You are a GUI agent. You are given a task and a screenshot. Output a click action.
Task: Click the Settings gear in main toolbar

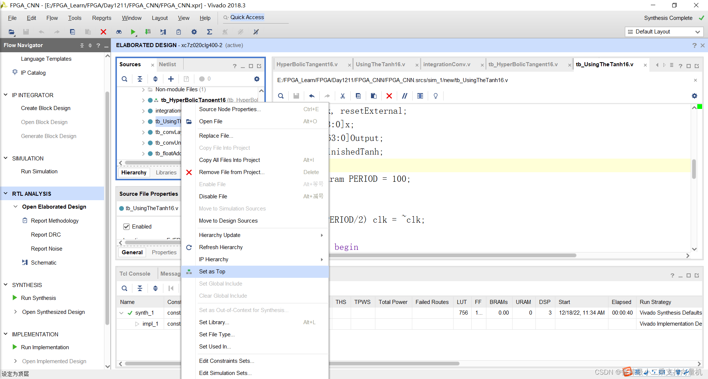coord(194,32)
